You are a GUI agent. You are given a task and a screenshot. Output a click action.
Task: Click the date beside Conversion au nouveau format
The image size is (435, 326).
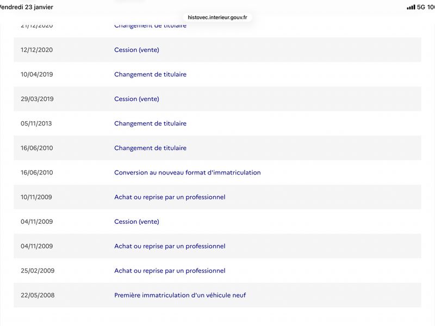click(37, 173)
